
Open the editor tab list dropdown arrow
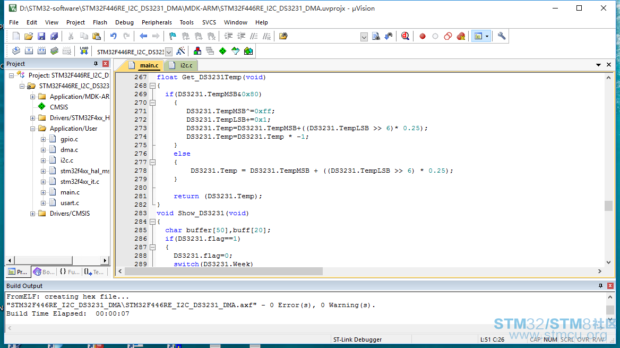click(598, 64)
